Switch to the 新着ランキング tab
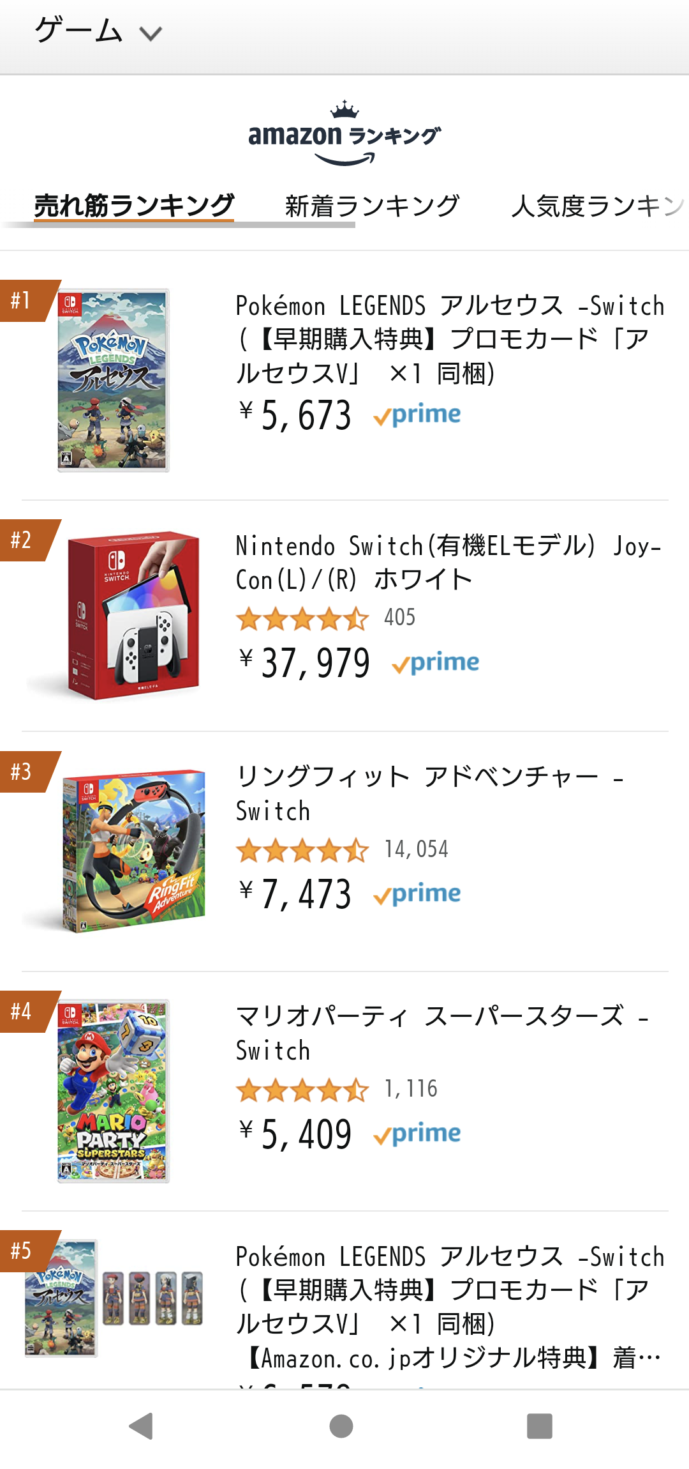Screen dimensions: 689x1469 click(372, 206)
